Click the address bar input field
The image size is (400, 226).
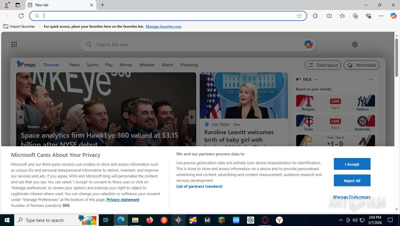[x=169, y=16]
